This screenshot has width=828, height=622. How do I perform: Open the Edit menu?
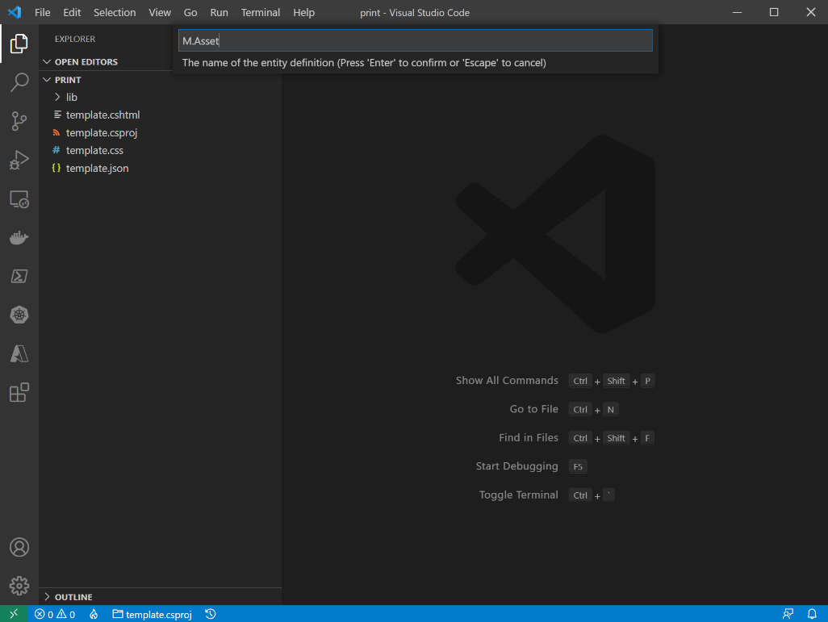point(72,12)
